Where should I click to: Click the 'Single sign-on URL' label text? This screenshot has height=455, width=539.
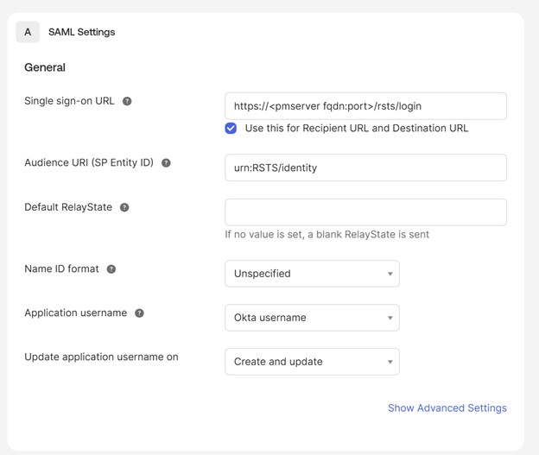pyautogui.click(x=69, y=101)
